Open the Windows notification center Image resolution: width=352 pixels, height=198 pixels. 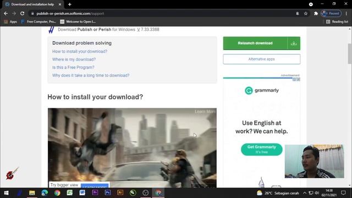343,193
